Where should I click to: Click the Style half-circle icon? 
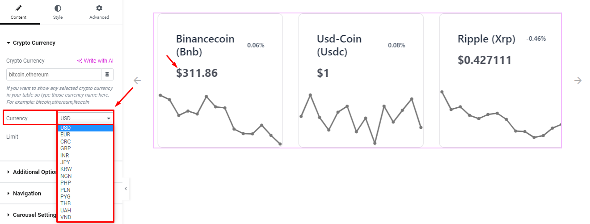tap(58, 8)
